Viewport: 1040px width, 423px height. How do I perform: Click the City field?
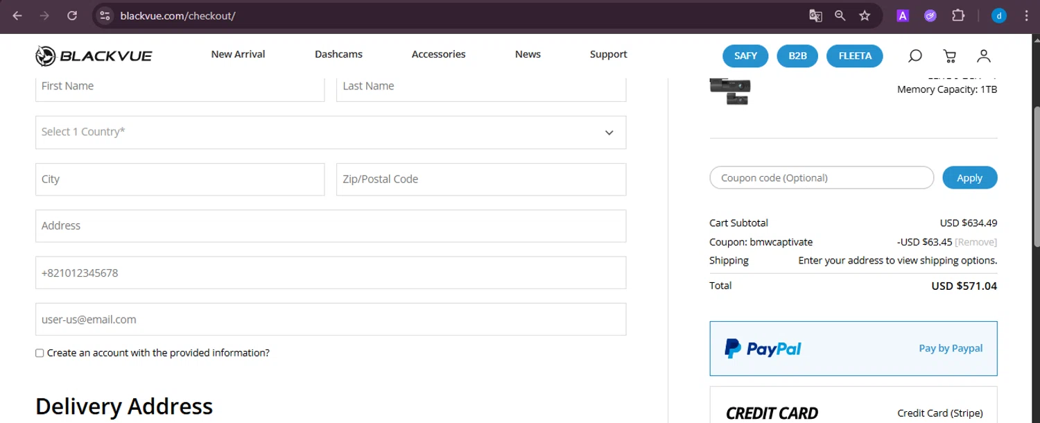pyautogui.click(x=180, y=179)
